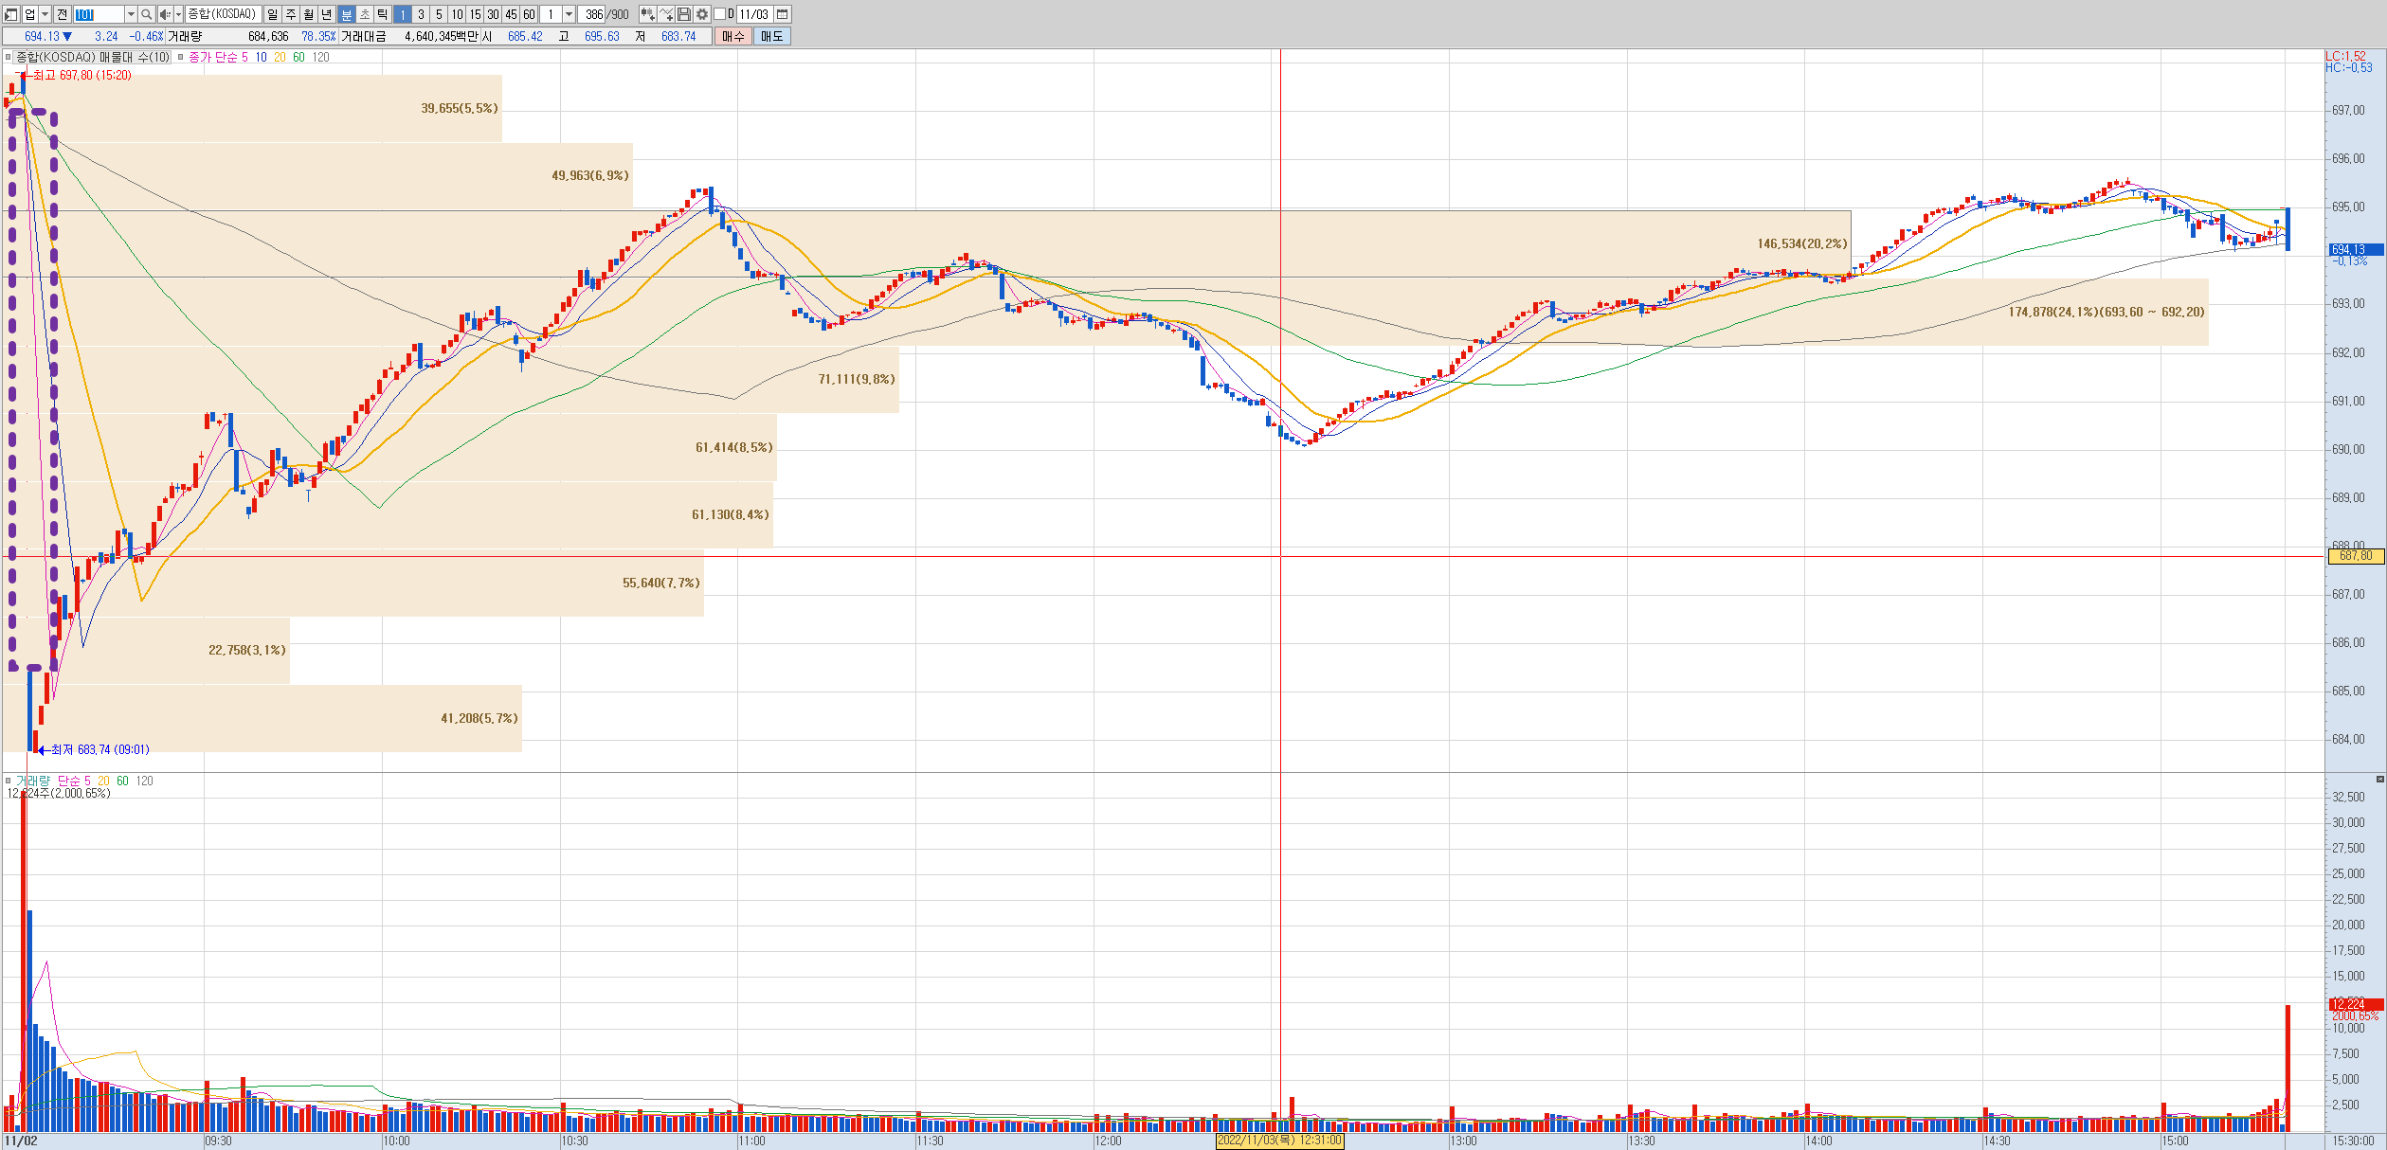Click the top-left panel layout icon
Screen dimensions: 2387x1150
pyautogui.click(x=11, y=14)
